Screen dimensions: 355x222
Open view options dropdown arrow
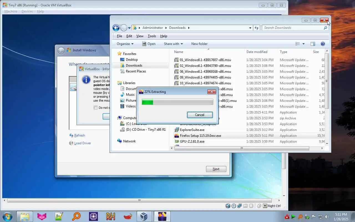point(303,44)
